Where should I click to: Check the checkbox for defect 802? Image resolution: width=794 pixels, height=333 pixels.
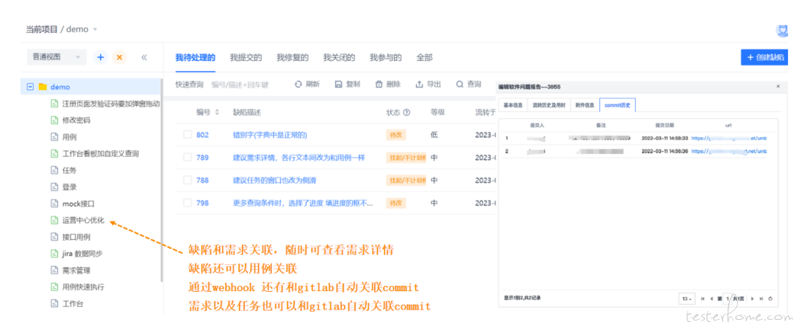pyautogui.click(x=187, y=135)
